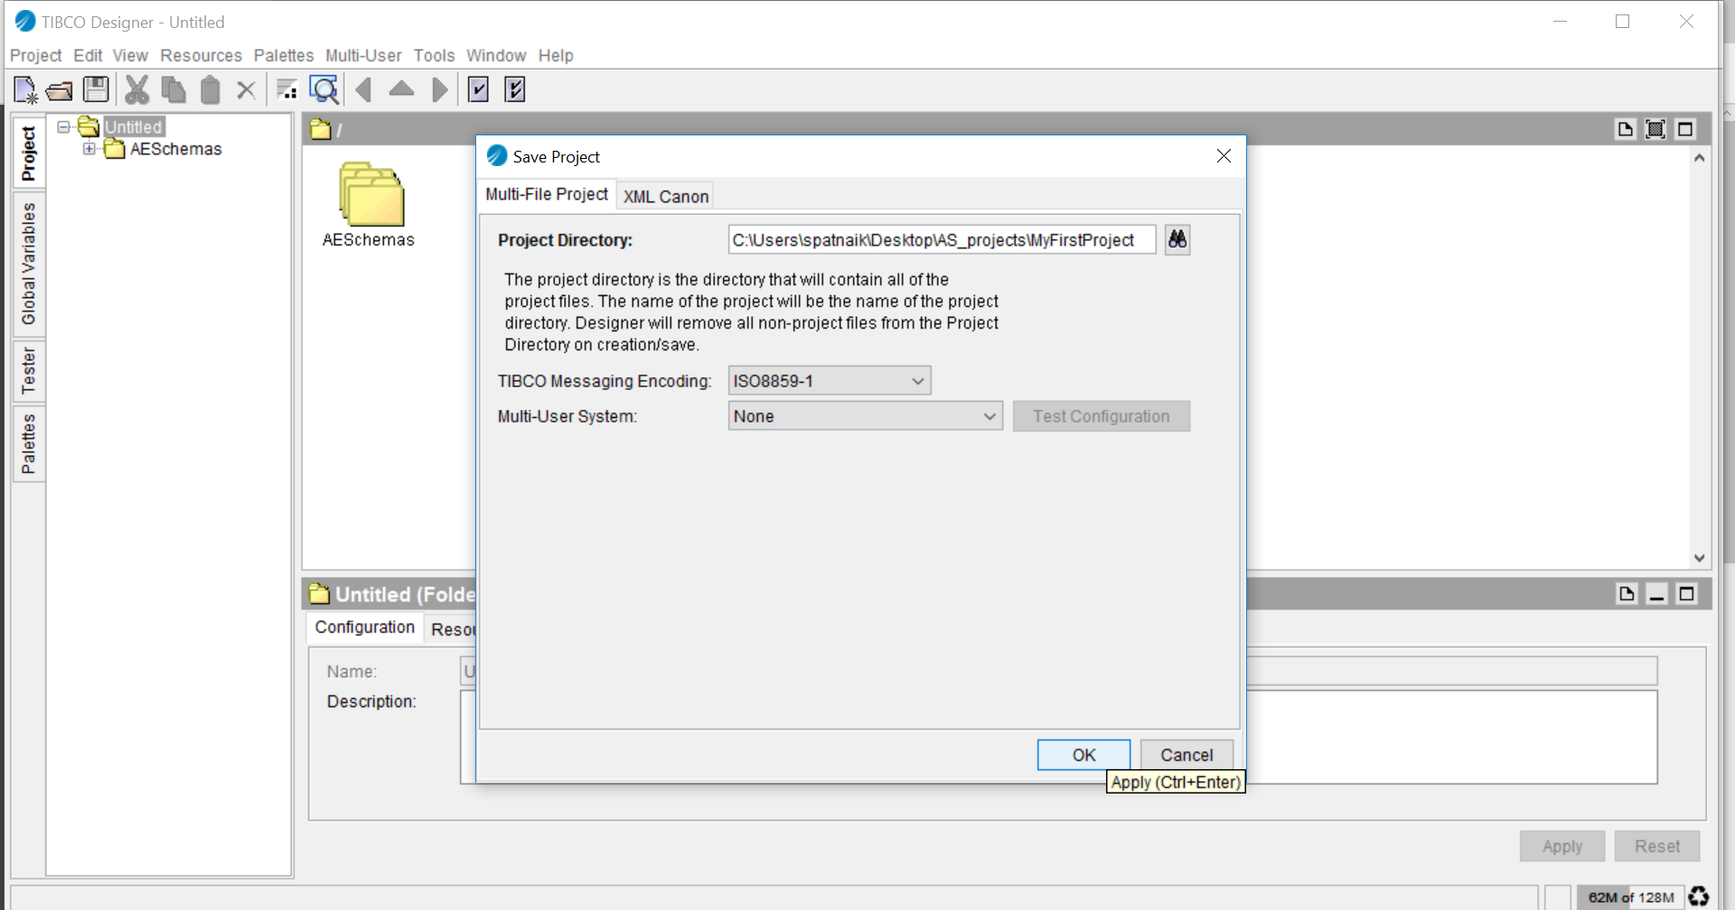Click the Test Configuration button
The height and width of the screenshot is (910, 1735).
click(x=1101, y=416)
